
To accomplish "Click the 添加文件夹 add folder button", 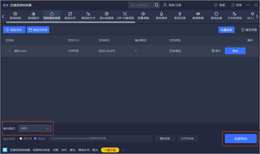I will pyautogui.click(x=38, y=30).
